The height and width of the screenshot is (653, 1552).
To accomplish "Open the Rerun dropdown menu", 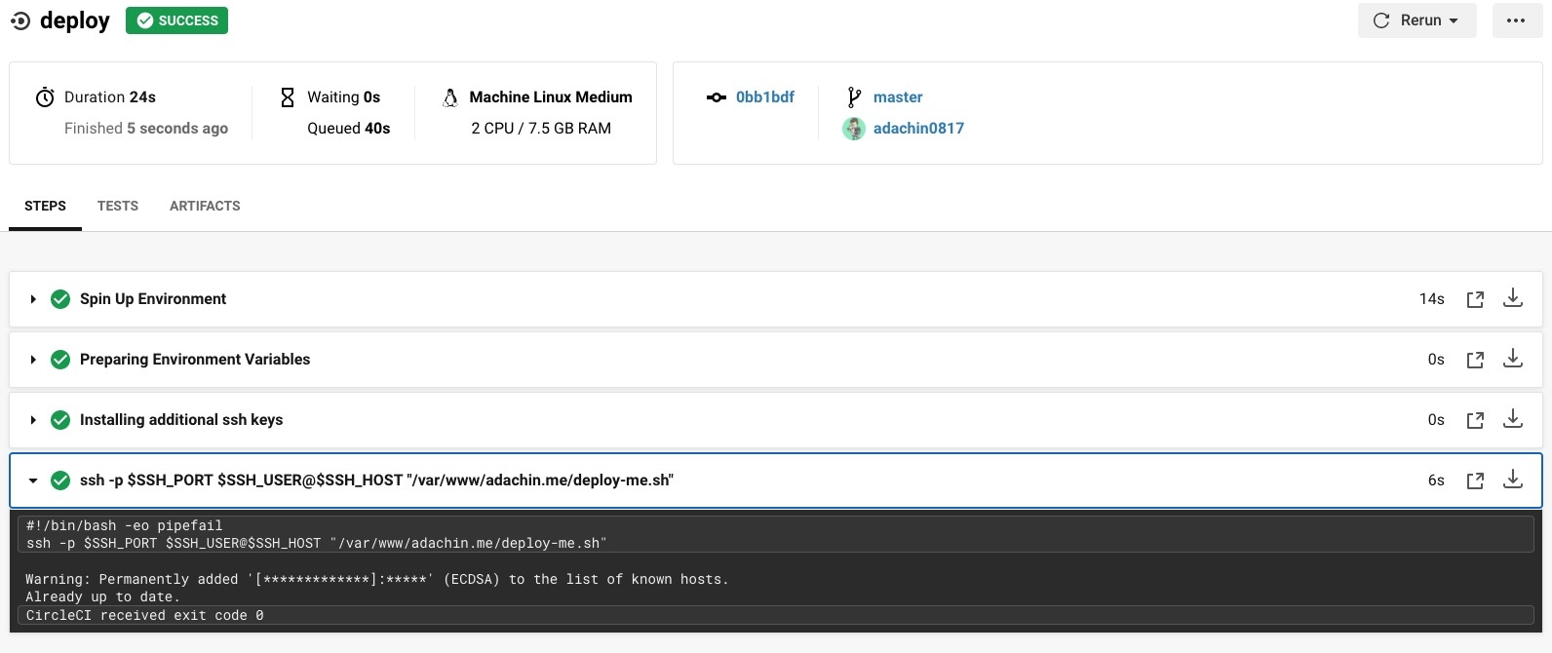I will (x=1416, y=20).
